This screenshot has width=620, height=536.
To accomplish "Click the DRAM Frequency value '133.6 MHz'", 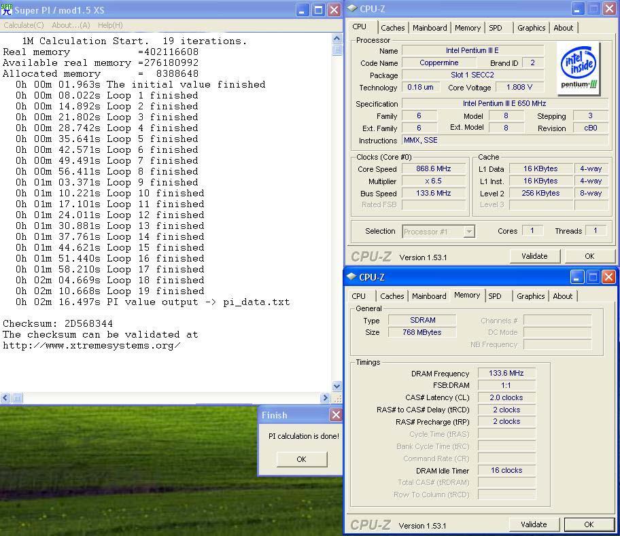I will tap(506, 373).
